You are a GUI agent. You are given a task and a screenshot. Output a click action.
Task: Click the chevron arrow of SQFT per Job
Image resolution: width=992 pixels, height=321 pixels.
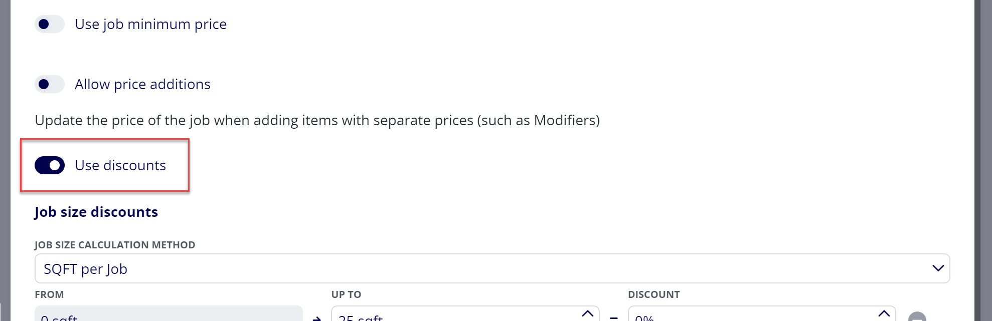(938, 268)
